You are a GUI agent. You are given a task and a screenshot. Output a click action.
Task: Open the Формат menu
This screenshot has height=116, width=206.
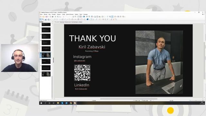pos(59,14)
